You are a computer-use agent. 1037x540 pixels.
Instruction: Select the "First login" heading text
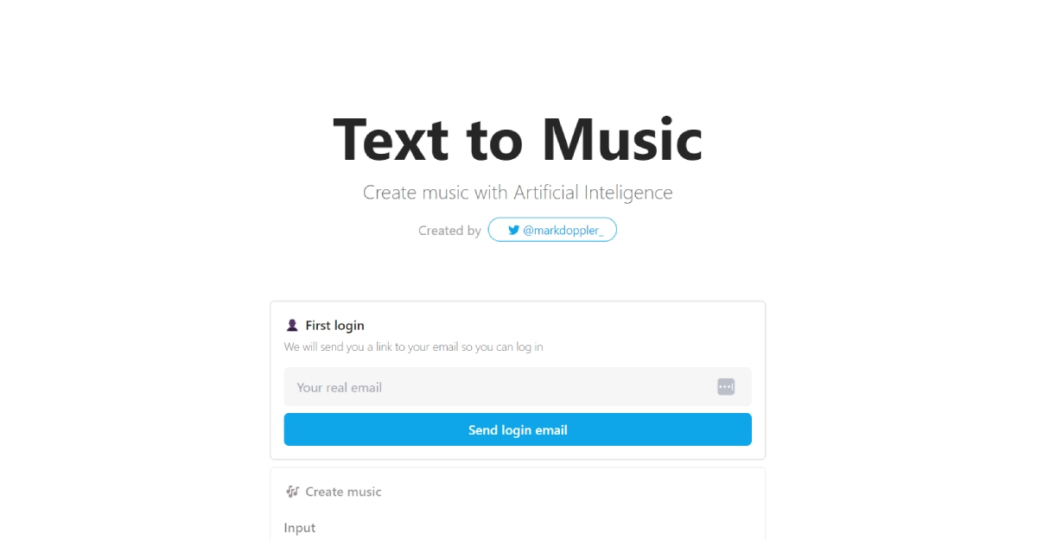334,326
